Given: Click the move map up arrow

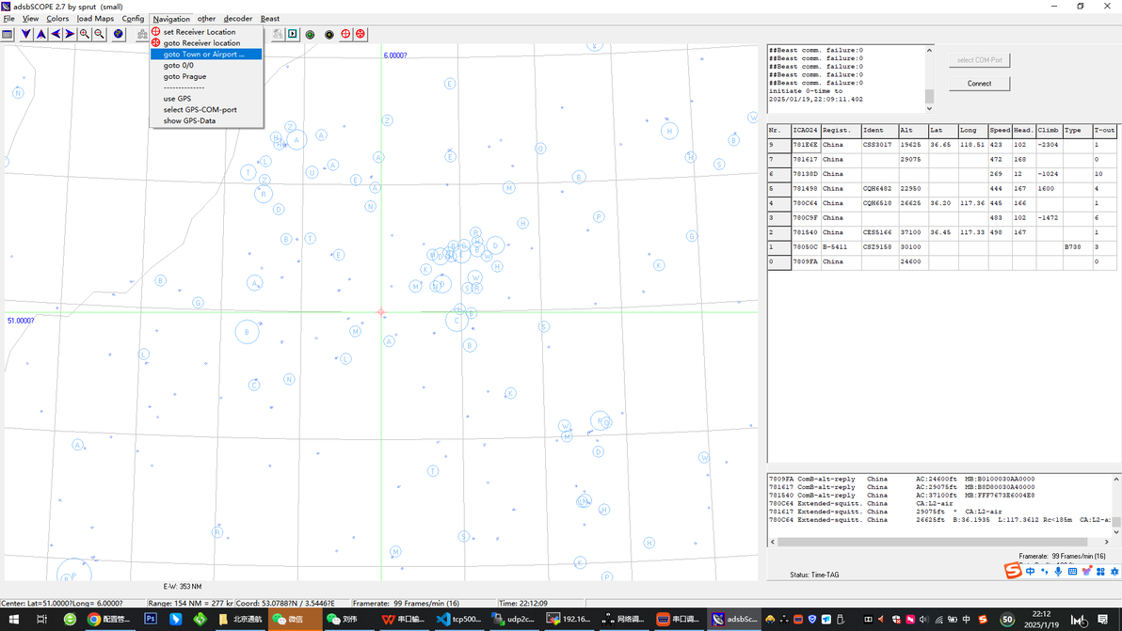Looking at the screenshot, I should 41,34.
